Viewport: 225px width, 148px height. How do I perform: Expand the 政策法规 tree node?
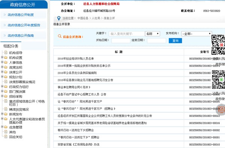click(2, 67)
